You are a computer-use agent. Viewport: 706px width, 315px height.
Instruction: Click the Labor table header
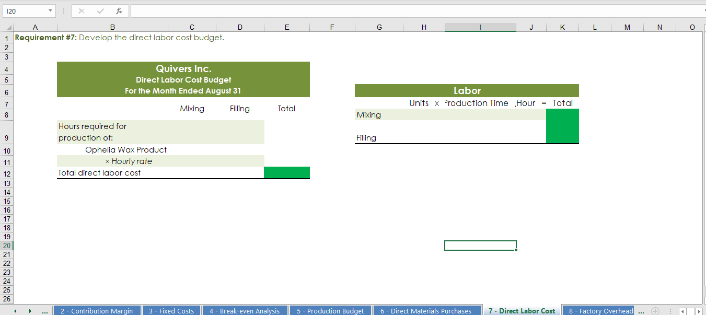tap(467, 90)
